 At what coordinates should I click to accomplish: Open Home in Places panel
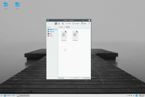tap(52, 30)
